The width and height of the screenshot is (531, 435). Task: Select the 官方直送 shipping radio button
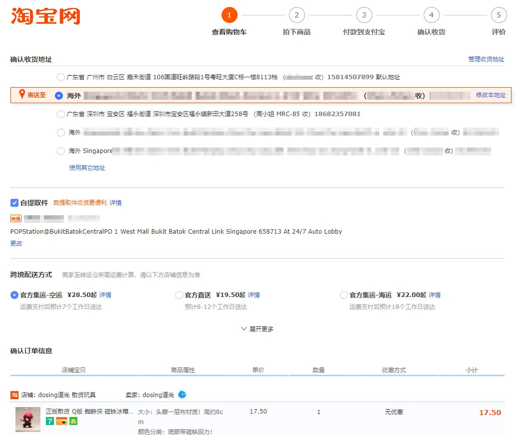pos(178,294)
